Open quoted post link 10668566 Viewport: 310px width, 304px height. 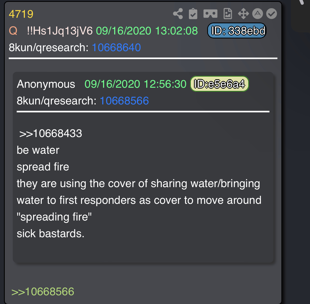click(x=124, y=101)
